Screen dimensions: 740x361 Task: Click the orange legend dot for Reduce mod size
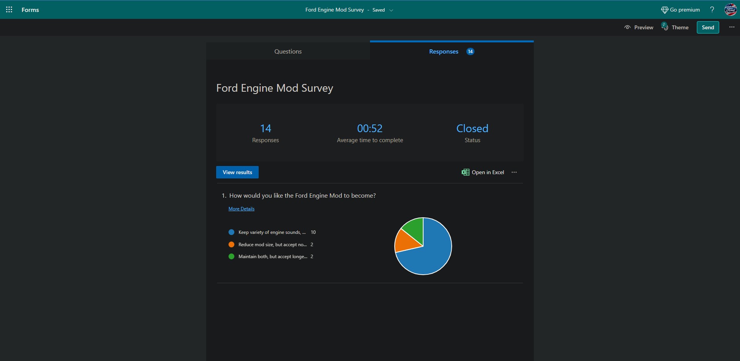[231, 245]
